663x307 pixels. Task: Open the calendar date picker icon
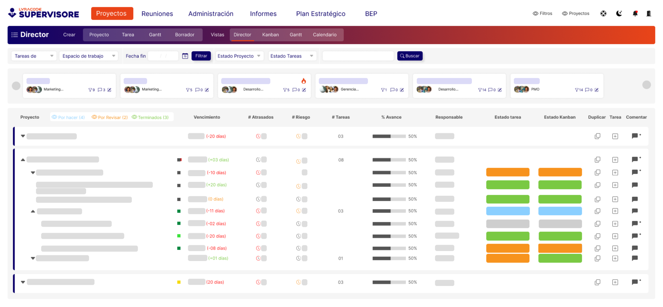coord(185,56)
